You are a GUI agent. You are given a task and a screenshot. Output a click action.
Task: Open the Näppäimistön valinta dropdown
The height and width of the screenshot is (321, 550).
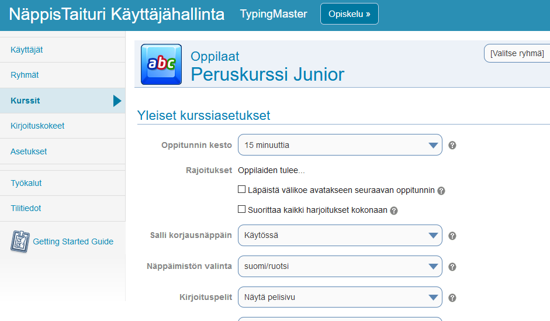(x=340, y=266)
